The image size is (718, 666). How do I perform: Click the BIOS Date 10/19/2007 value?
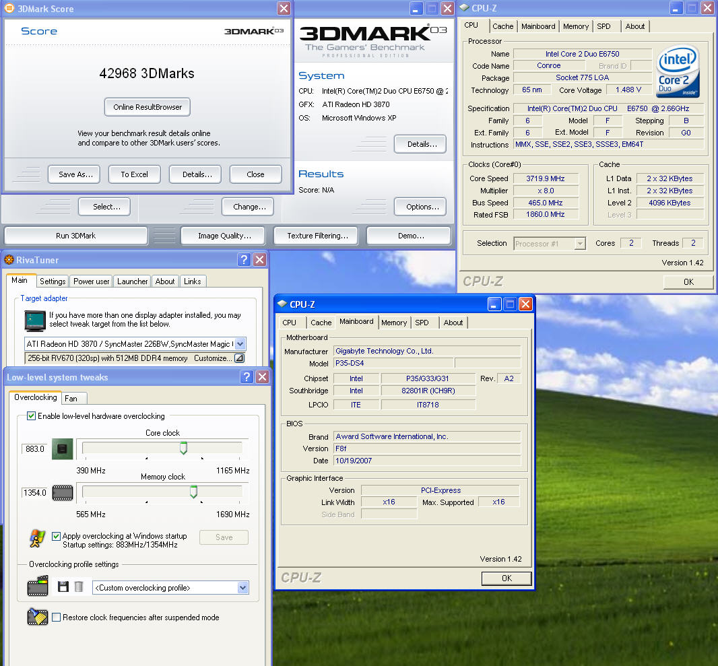(x=427, y=461)
